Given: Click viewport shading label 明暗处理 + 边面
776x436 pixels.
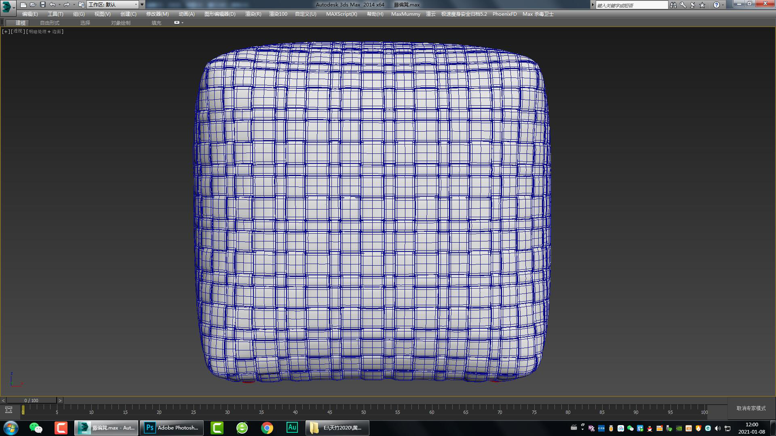Looking at the screenshot, I should [45, 31].
